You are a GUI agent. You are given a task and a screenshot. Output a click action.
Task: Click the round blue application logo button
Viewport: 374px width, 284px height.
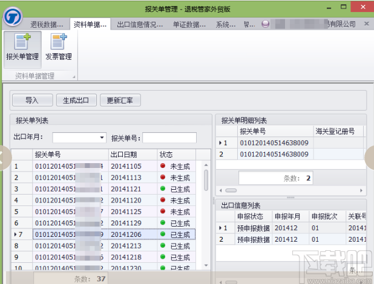tap(12, 17)
